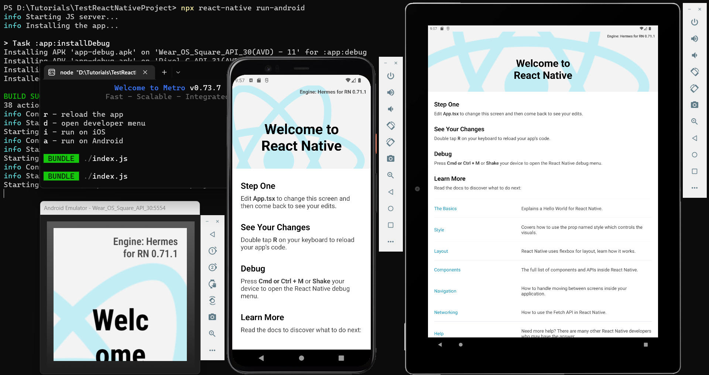Click Home circle on phone emulator toolbar
The image size is (709, 375).
tap(391, 208)
